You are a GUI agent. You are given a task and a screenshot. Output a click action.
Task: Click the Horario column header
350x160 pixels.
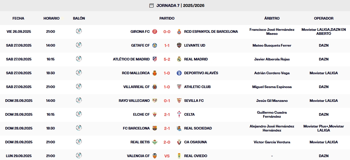[52, 18]
